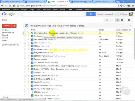Click the blue search magnifier button
Image resolution: width=135 pixels, height=101 pixels.
tap(91, 14)
